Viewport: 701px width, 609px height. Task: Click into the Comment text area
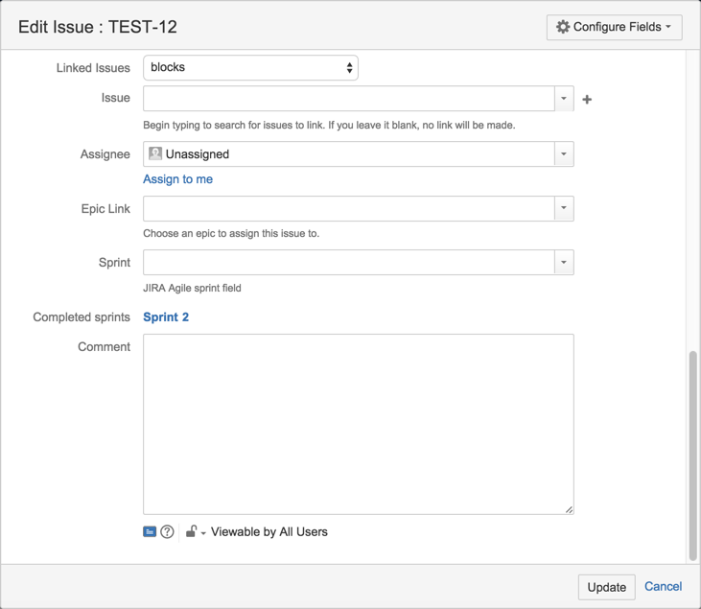[x=358, y=423]
